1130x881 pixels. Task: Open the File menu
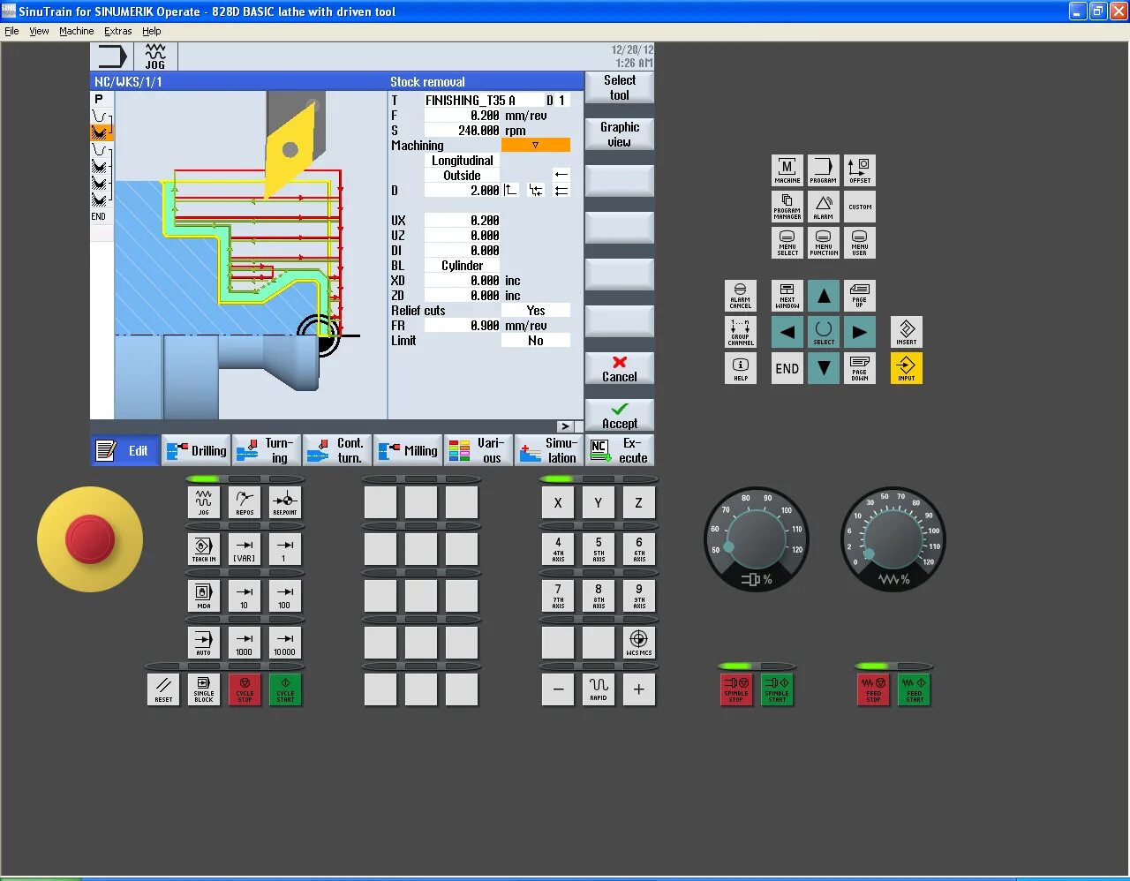click(x=11, y=31)
